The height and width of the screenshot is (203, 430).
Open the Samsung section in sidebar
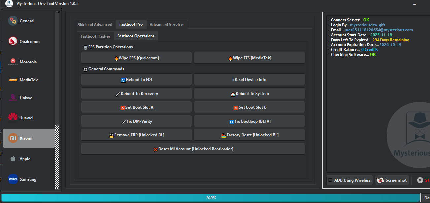click(29, 179)
